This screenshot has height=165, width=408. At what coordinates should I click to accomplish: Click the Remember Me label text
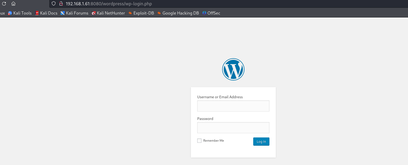click(x=214, y=141)
